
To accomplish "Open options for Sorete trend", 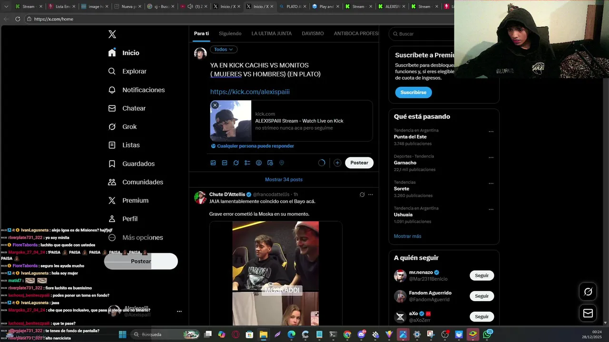I will pos(491,183).
